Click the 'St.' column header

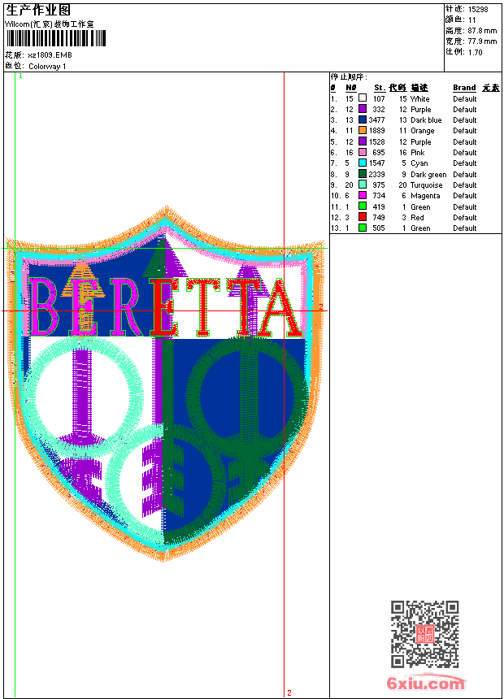coord(379,88)
